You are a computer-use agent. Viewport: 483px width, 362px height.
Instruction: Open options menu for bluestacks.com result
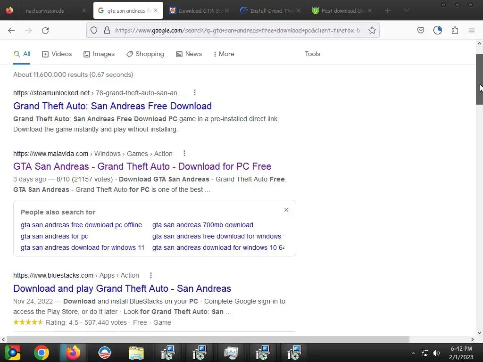point(150,275)
